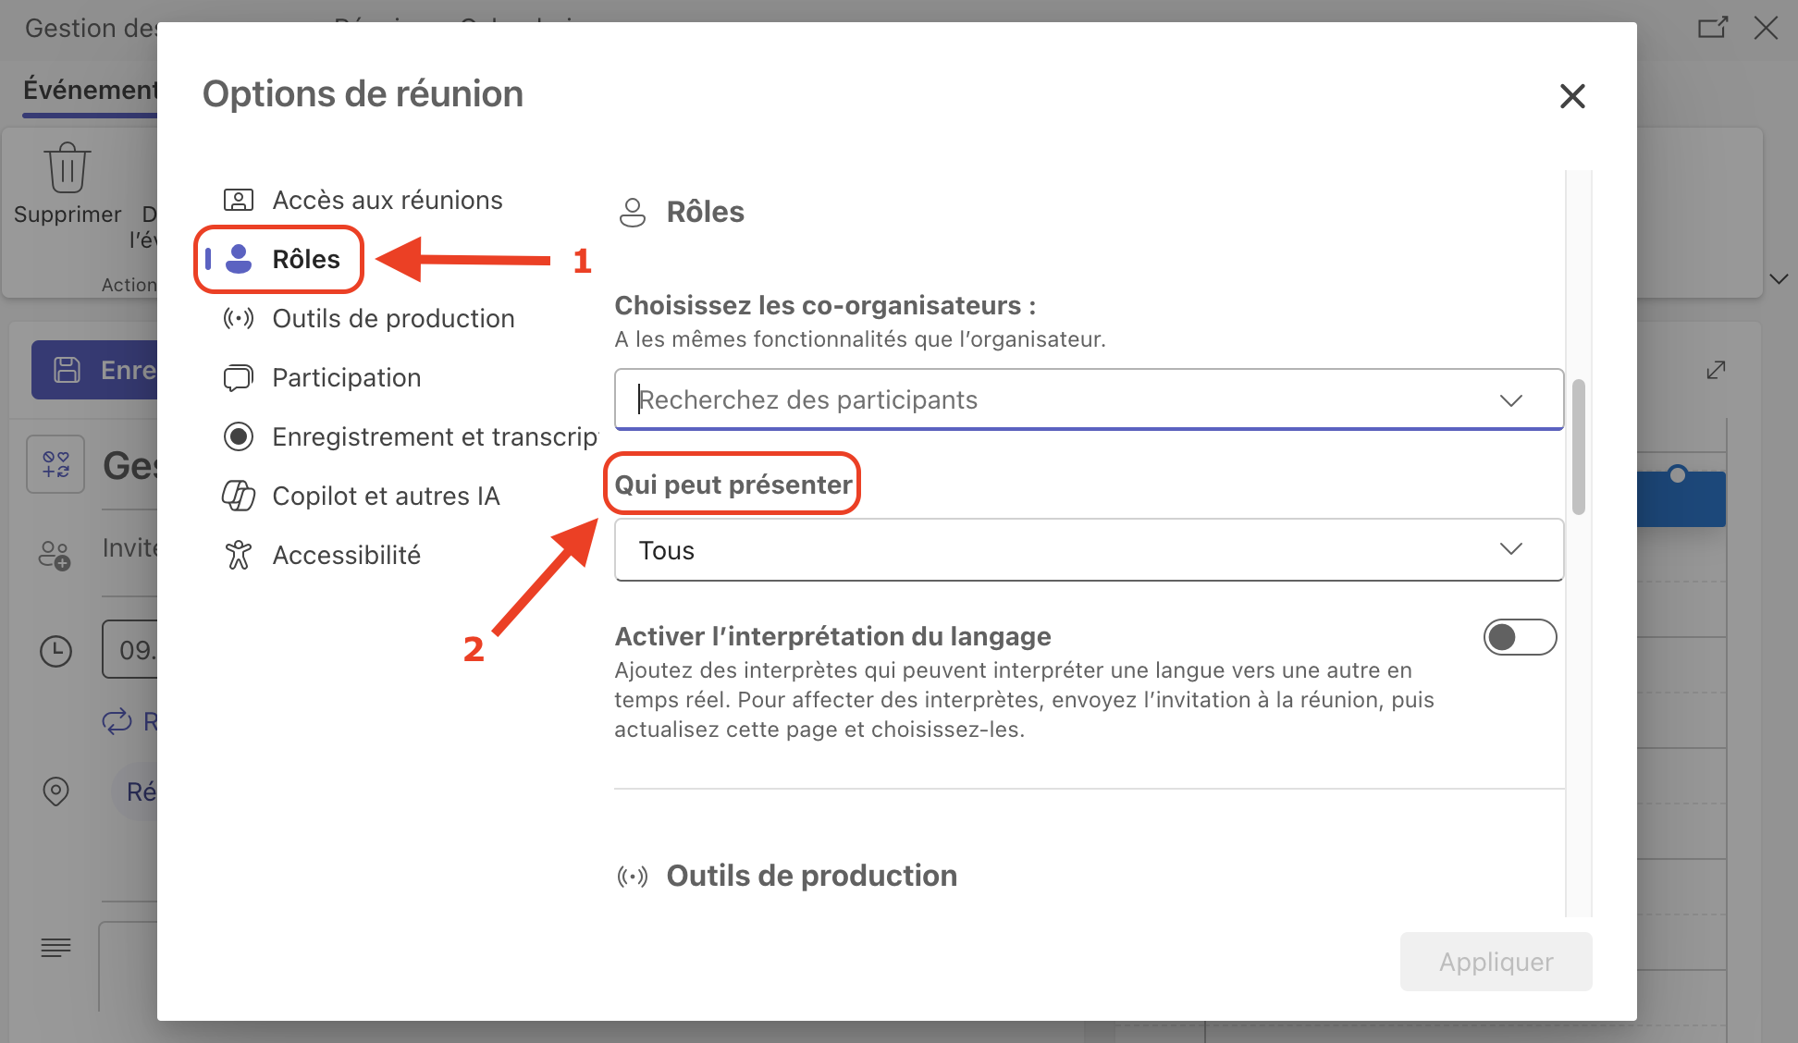Click the Participation chat bubble icon
Image resolution: width=1798 pixels, height=1043 pixels.
(x=239, y=377)
